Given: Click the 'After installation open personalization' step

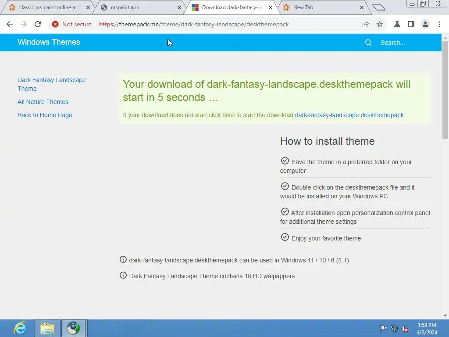Looking at the screenshot, I should 355,217.
